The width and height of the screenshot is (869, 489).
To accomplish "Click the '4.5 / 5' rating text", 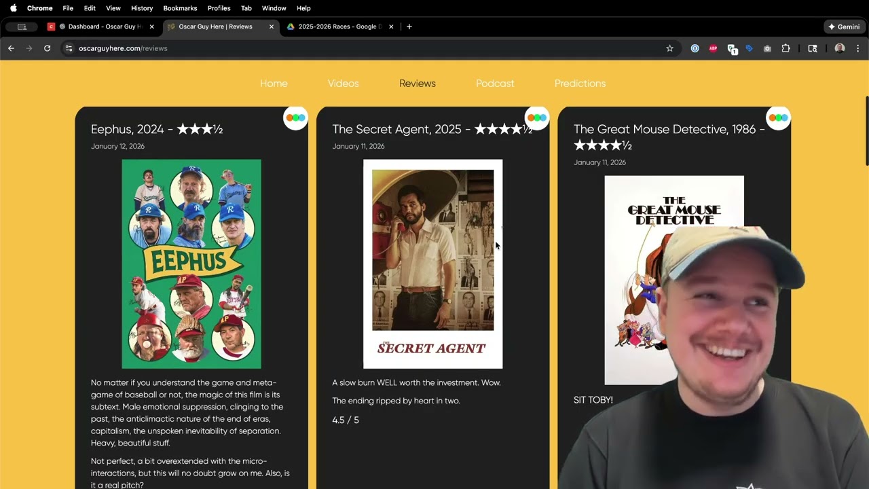I will click(346, 420).
